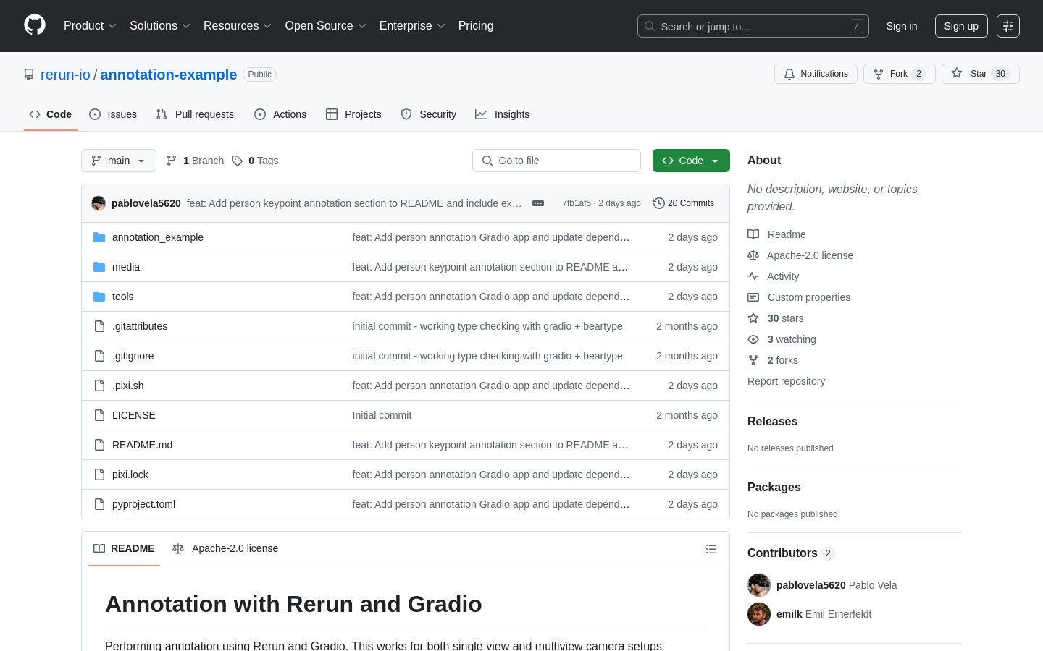View the 1 Branch link
Screen dimensions: 1043x651
[x=196, y=161]
